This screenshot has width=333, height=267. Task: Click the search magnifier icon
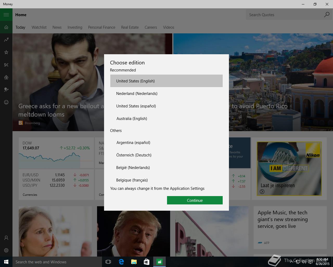click(326, 15)
